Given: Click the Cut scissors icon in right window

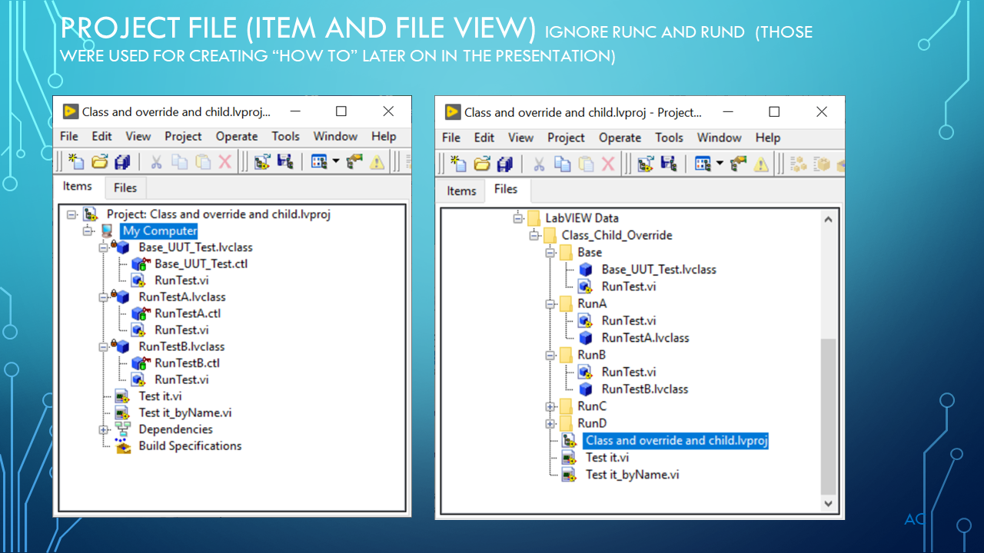Looking at the screenshot, I should pyautogui.click(x=539, y=164).
